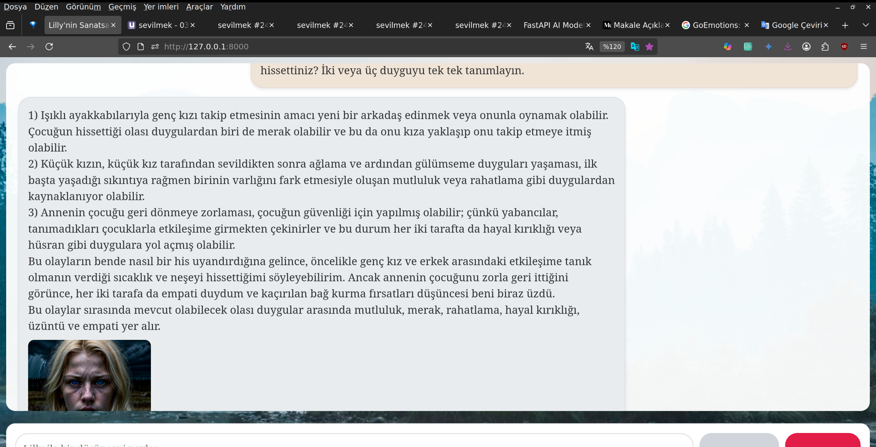Open the extensions puzzle icon
This screenshot has width=876, height=447.
pyautogui.click(x=825, y=47)
